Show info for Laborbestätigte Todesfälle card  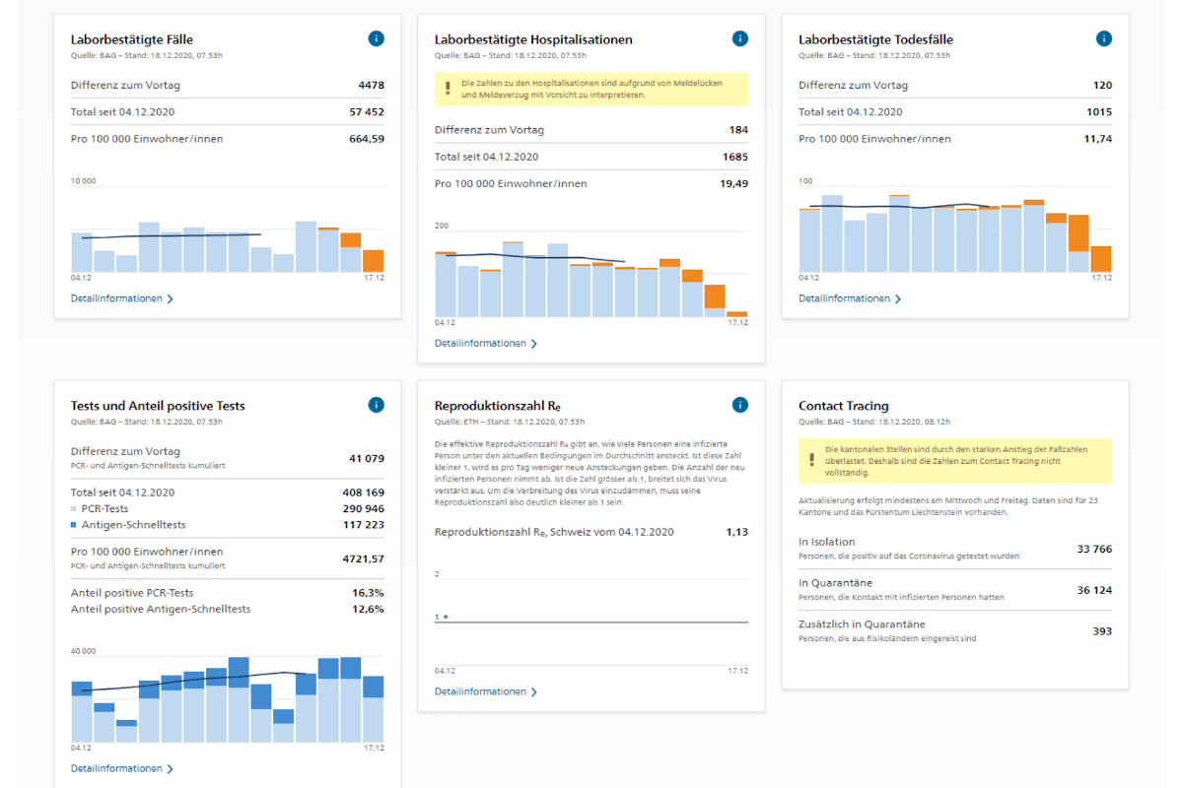(1104, 38)
